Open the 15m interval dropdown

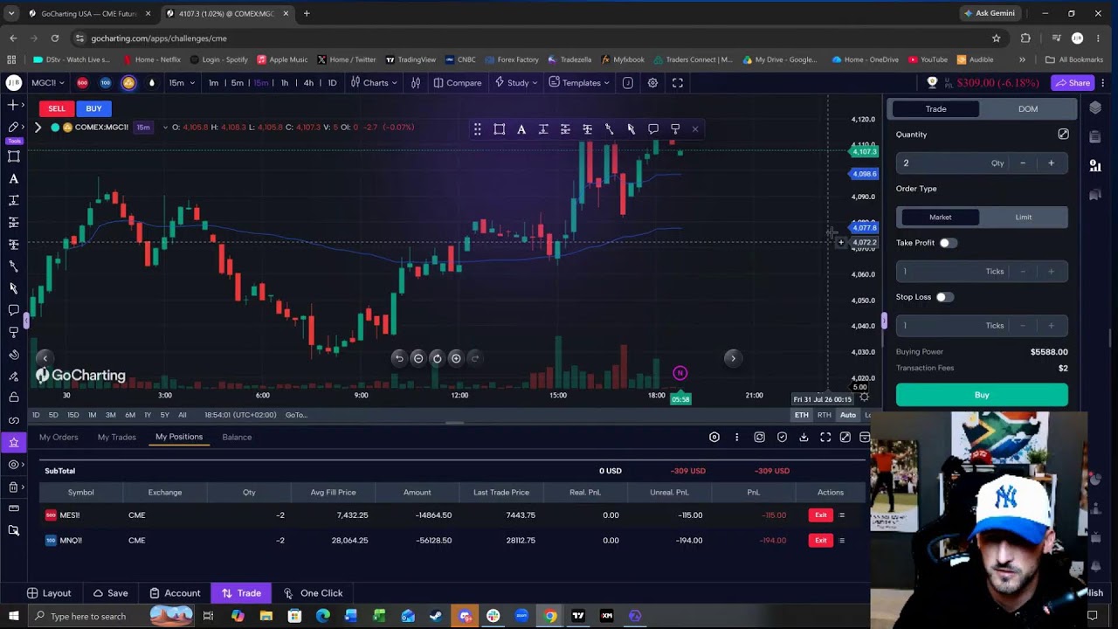pos(182,83)
